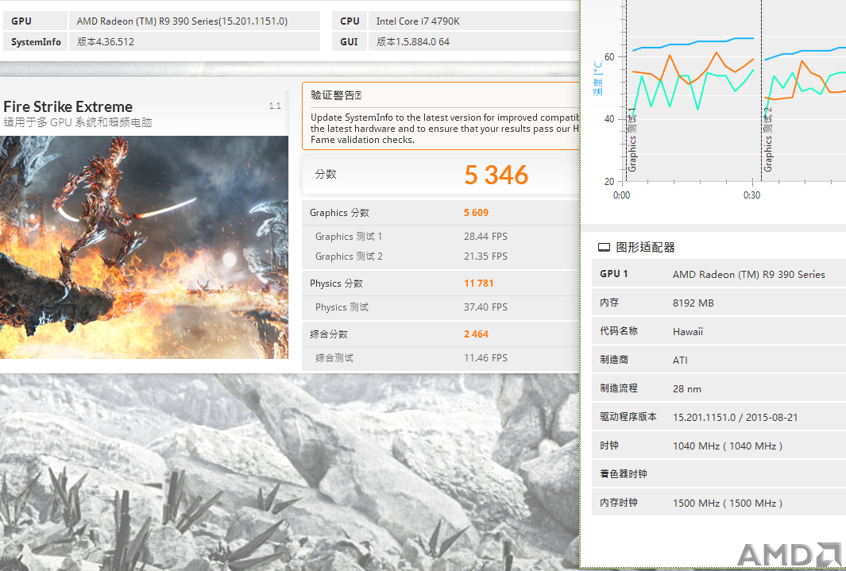
Task: Click the 1.1 version number by Fire Strike Extreme
Action: [275, 106]
